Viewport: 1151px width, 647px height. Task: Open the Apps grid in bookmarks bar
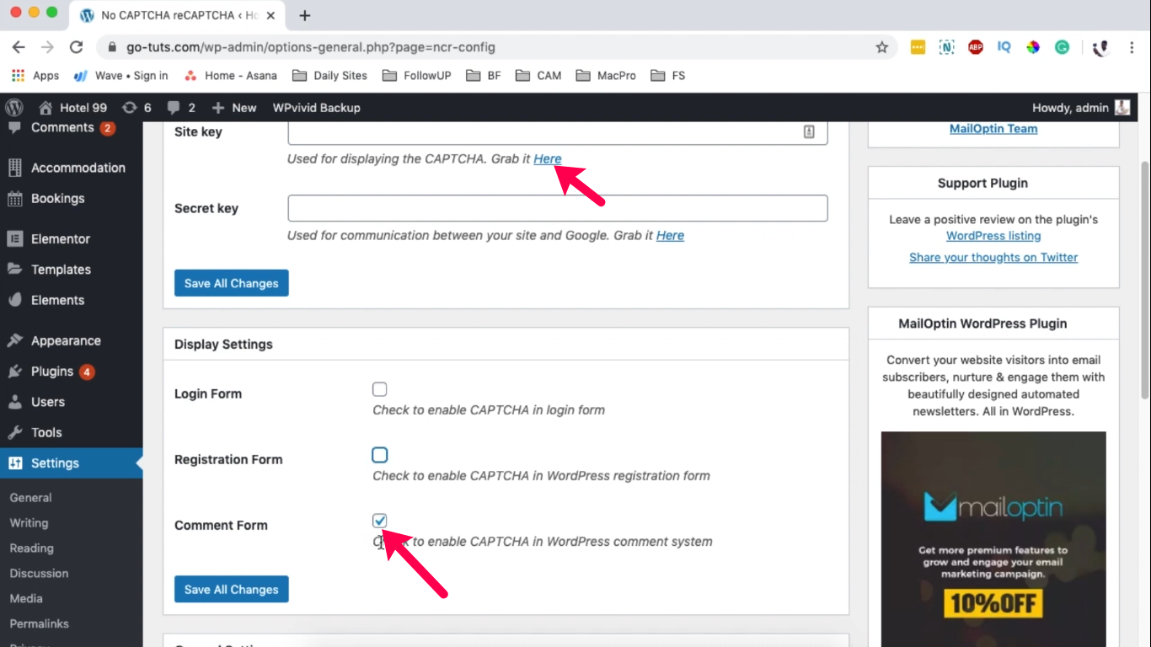pyautogui.click(x=35, y=76)
